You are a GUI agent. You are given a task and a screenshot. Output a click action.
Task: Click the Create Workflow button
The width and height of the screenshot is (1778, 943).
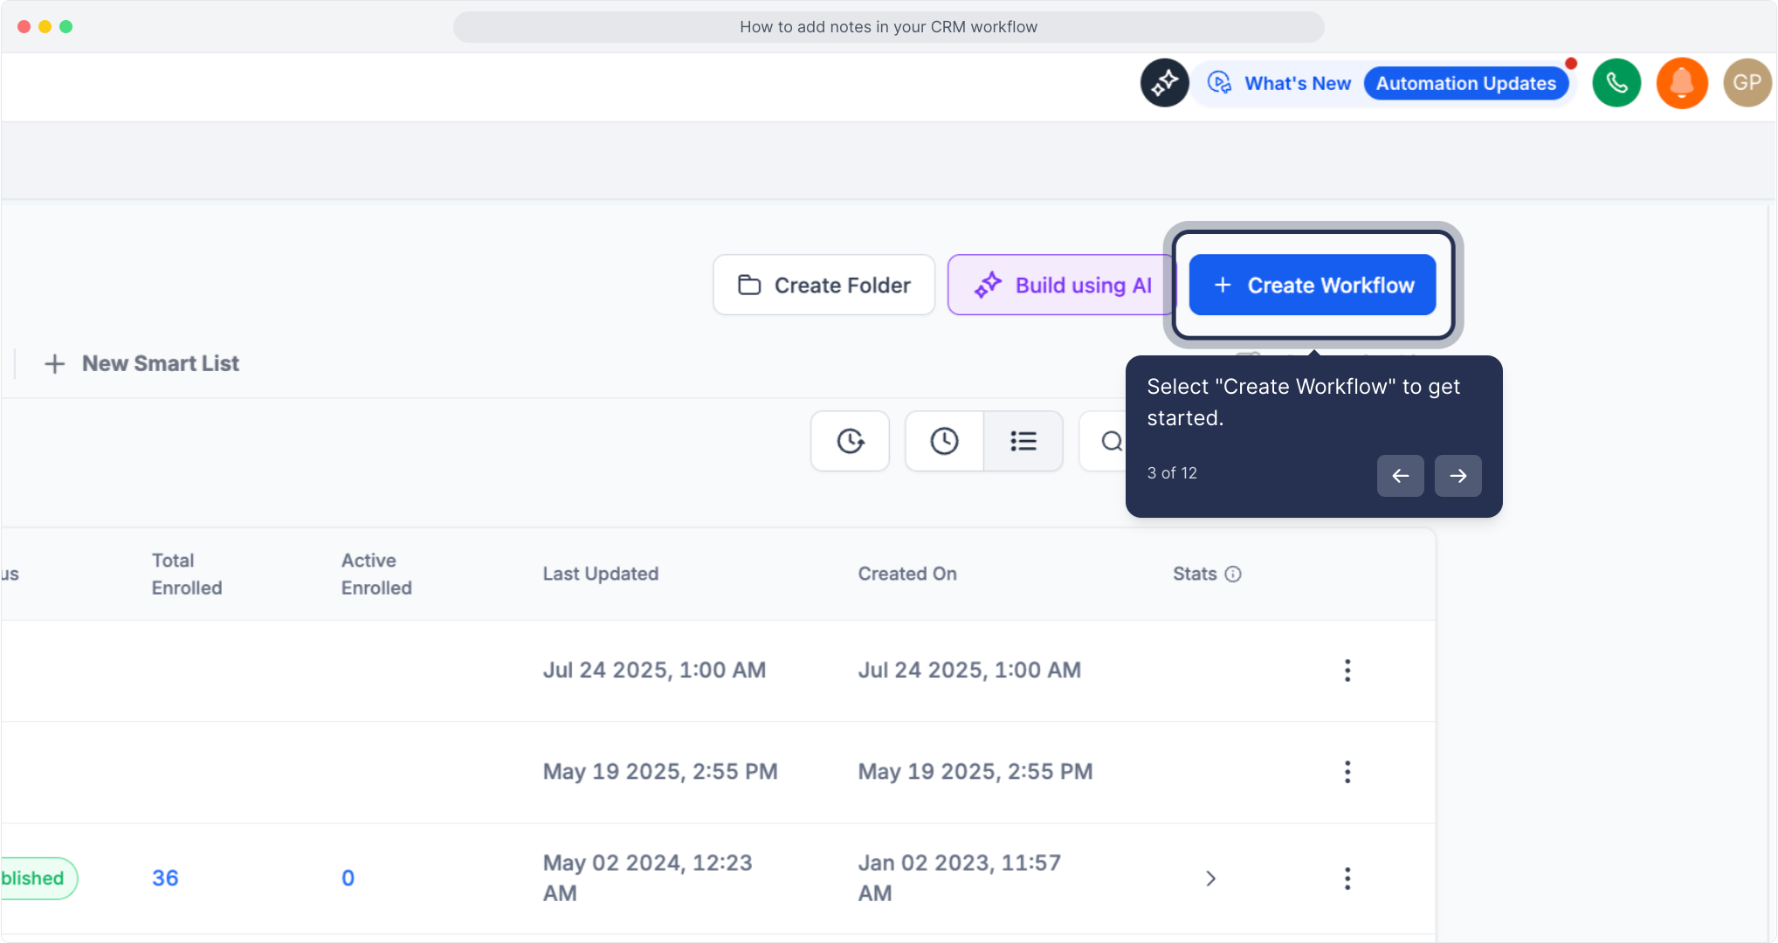coord(1313,285)
